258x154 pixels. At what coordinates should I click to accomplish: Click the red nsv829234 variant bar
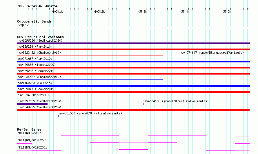point(133,49)
